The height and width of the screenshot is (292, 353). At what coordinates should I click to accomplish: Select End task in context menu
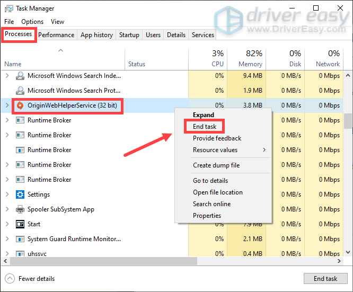[204, 127]
